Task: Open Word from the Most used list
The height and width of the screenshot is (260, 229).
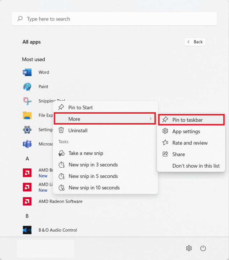Action: (44, 72)
